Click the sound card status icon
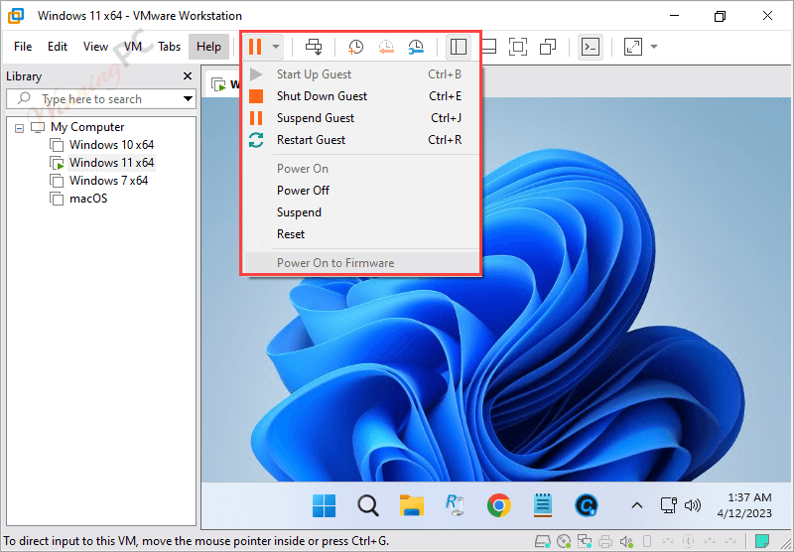 pyautogui.click(x=626, y=542)
